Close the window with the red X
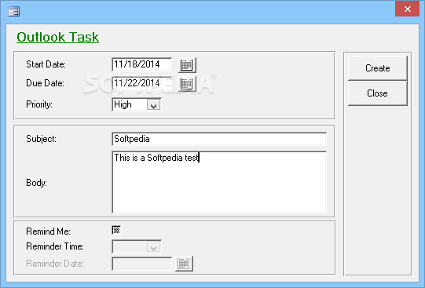425x288 pixels. point(407,9)
